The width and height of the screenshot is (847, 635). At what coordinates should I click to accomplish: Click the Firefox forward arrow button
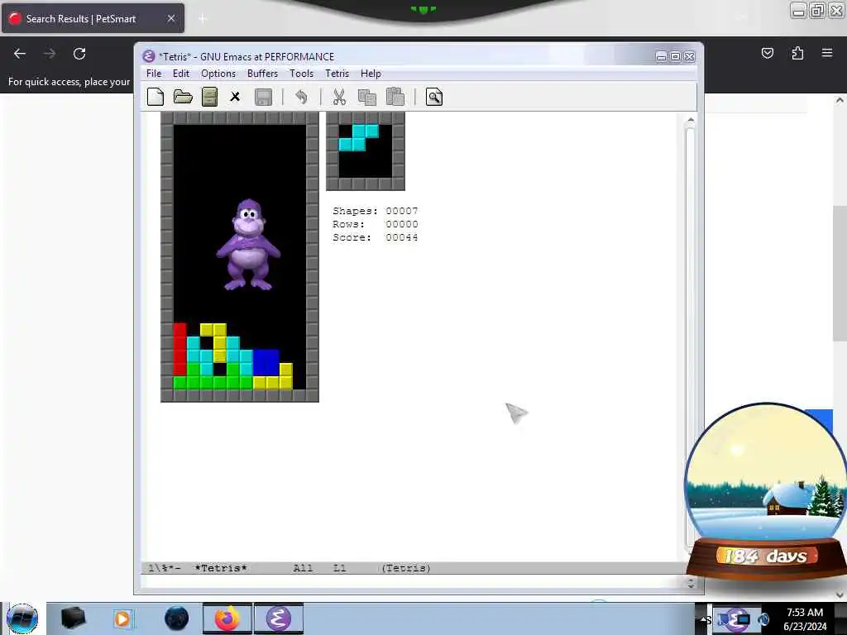click(50, 54)
